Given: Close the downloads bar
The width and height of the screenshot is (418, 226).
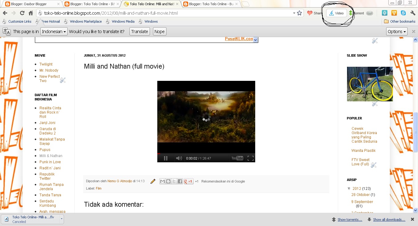Looking at the screenshot, I should point(413,219).
